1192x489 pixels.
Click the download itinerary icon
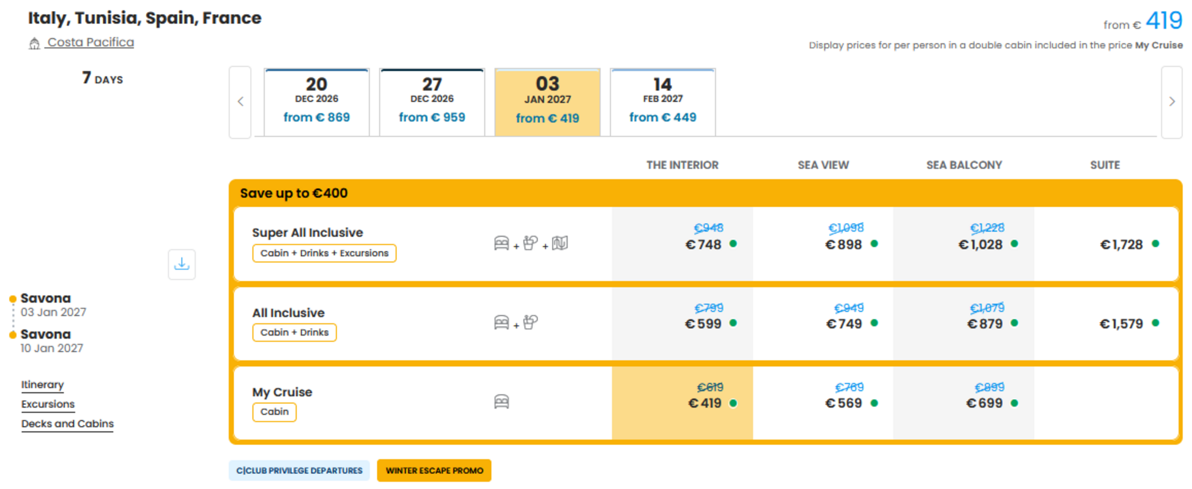click(x=182, y=264)
